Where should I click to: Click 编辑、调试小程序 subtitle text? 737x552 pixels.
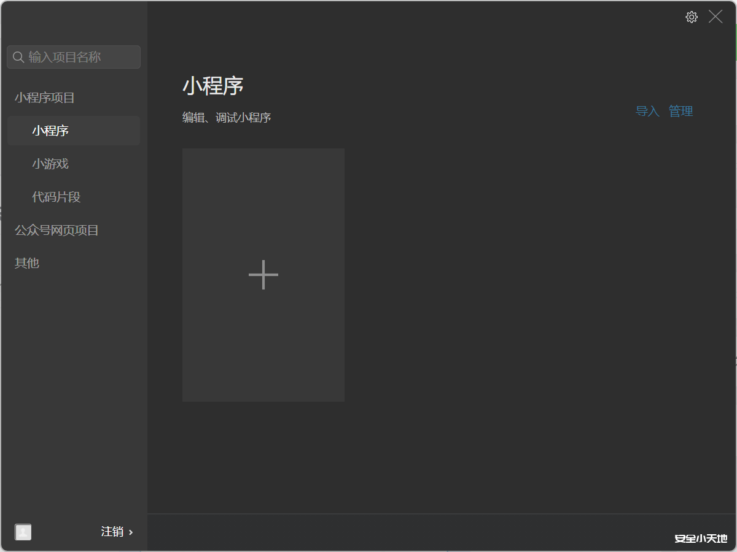point(227,117)
